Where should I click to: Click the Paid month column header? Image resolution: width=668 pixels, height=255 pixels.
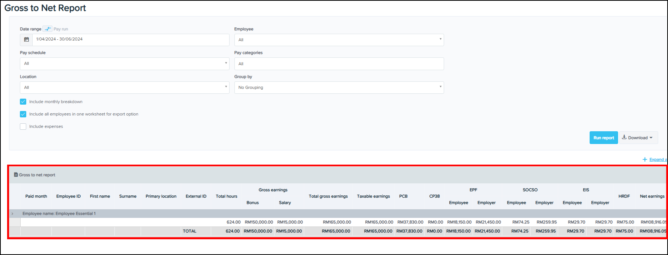tap(36, 196)
